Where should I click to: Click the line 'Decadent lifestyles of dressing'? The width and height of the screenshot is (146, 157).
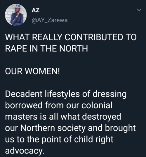point(66,94)
